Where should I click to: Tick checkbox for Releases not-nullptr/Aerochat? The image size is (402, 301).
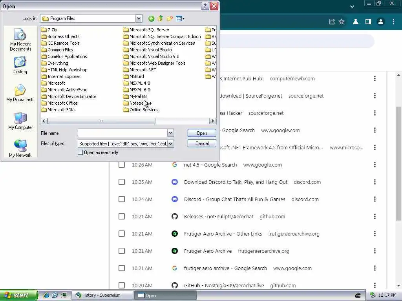[x=122, y=216]
